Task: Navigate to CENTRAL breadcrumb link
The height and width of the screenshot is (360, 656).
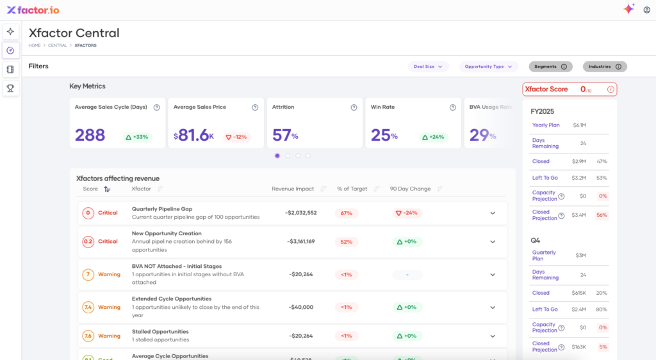Action: (57, 45)
